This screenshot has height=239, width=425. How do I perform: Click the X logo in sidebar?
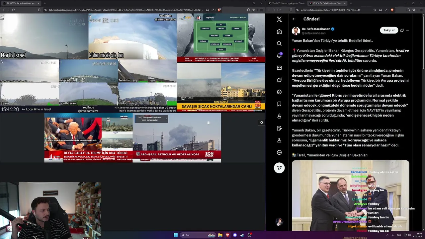(279, 19)
